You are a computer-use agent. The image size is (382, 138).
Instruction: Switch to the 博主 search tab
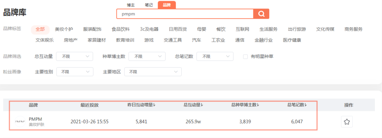click(x=131, y=5)
